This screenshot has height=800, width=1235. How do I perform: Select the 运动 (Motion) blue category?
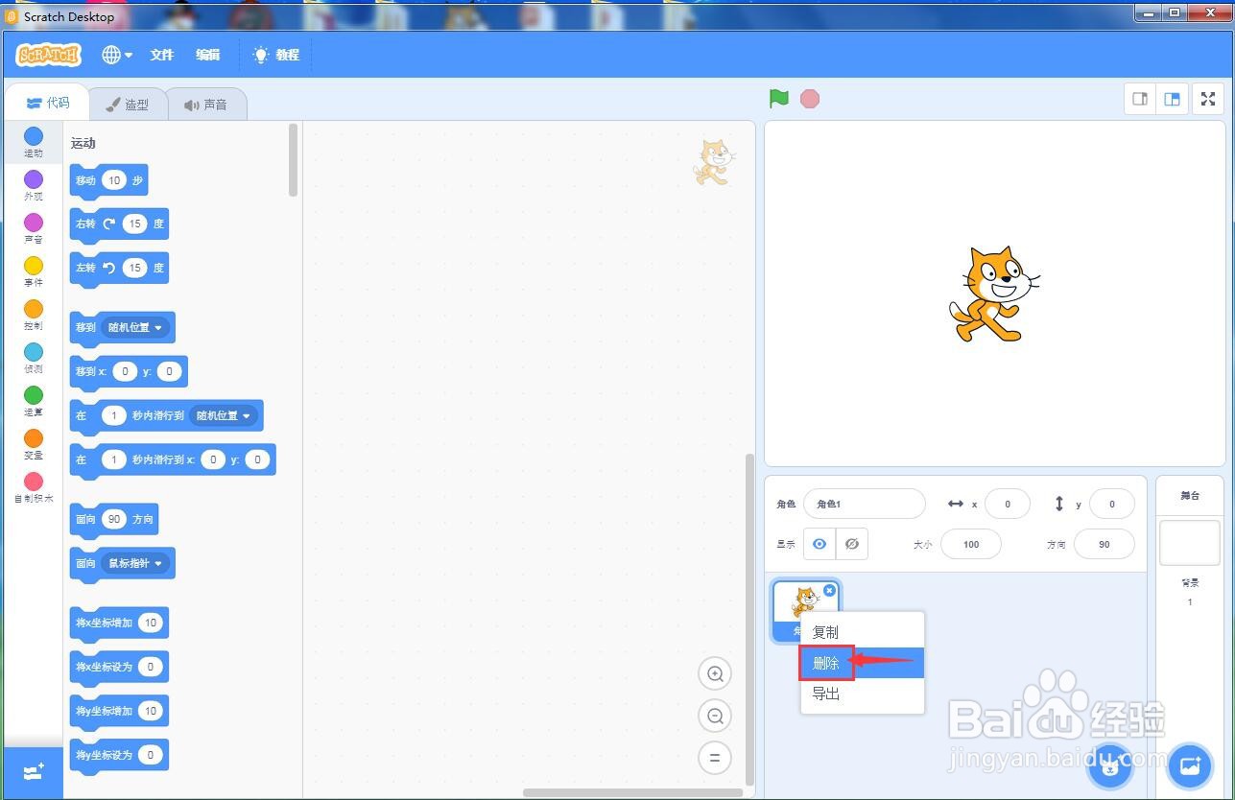(34, 142)
